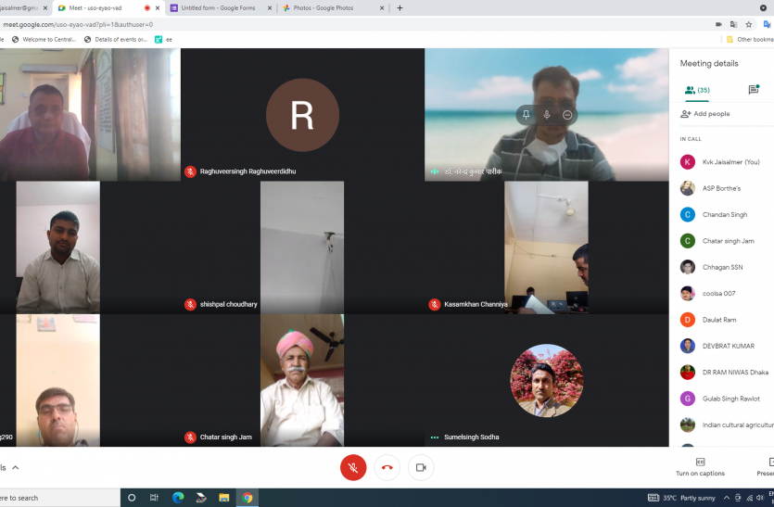This screenshot has height=507, width=774.
Task: Close the Meet uso-eyao-vad tab
Action: [158, 8]
